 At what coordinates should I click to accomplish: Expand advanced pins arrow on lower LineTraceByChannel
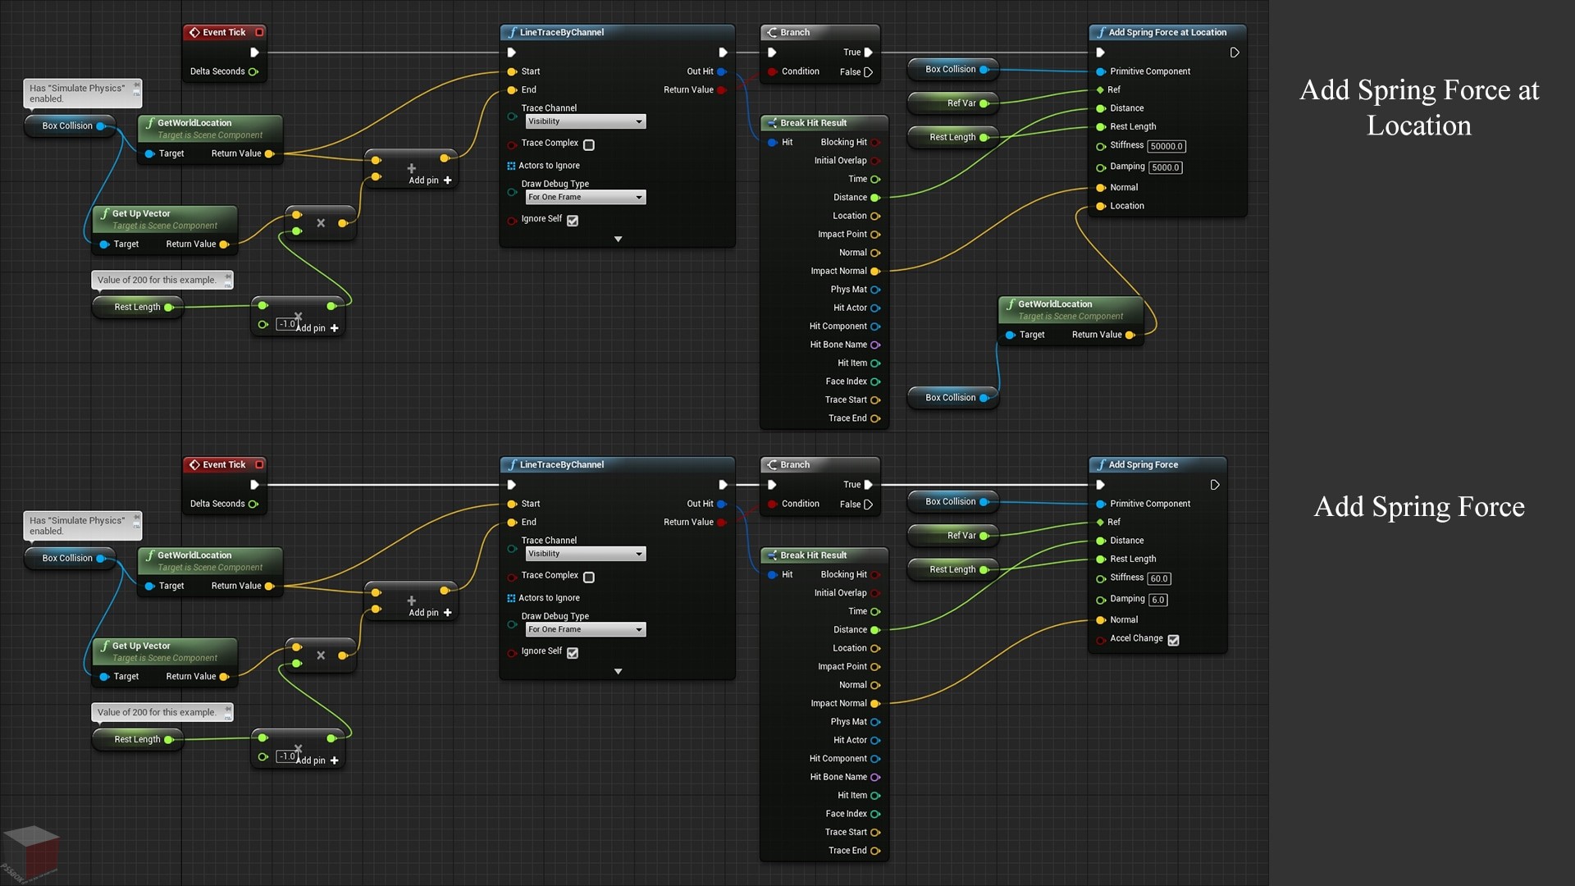(618, 672)
